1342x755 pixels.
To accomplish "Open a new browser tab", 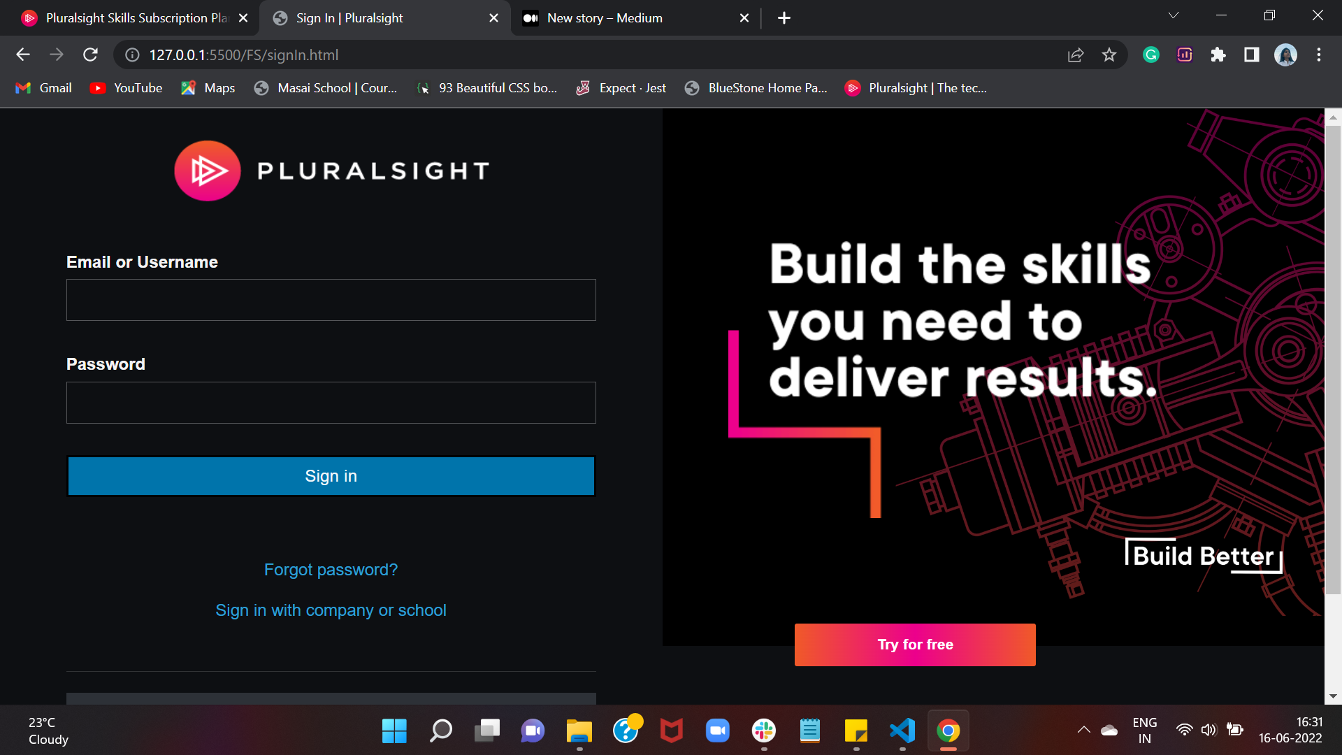I will pos(784,17).
